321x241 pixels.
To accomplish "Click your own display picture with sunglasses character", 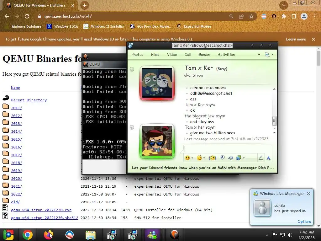I will pos(157,141).
